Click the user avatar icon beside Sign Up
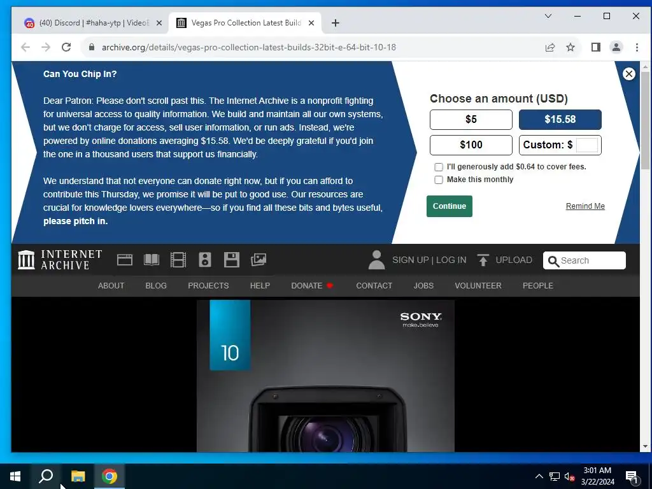Viewport: 652px width, 489px height. (x=377, y=260)
